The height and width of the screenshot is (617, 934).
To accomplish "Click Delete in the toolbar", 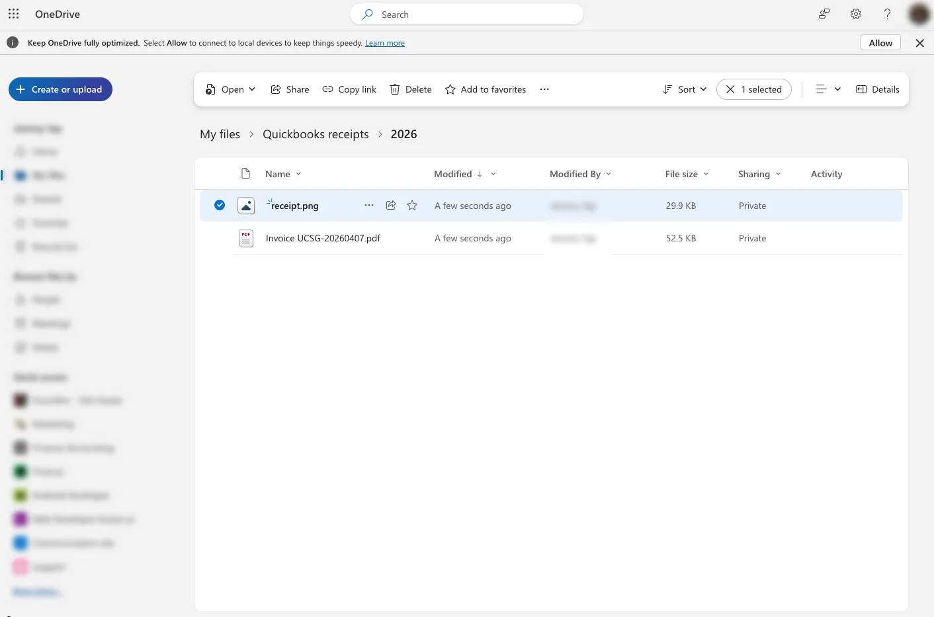I will pos(411,89).
